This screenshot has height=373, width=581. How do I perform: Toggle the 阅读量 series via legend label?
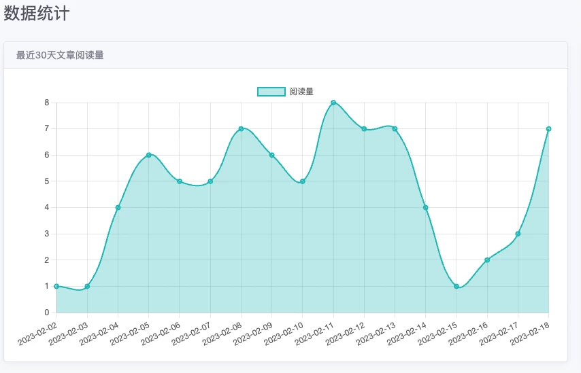pos(301,92)
